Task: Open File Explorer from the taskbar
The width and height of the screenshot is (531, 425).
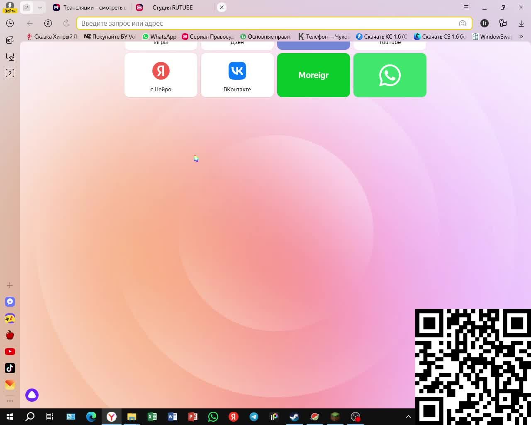Action: [132, 417]
